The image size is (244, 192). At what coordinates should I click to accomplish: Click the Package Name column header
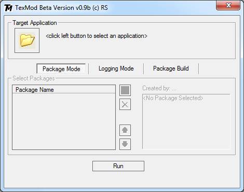click(64, 90)
